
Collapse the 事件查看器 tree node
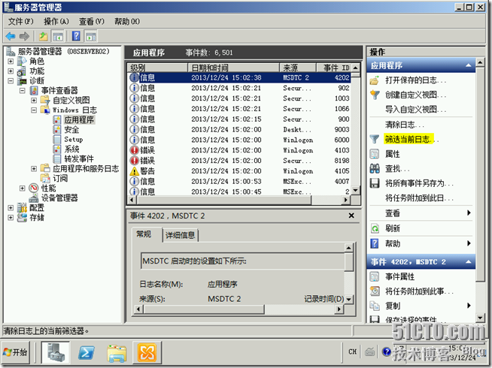point(23,91)
